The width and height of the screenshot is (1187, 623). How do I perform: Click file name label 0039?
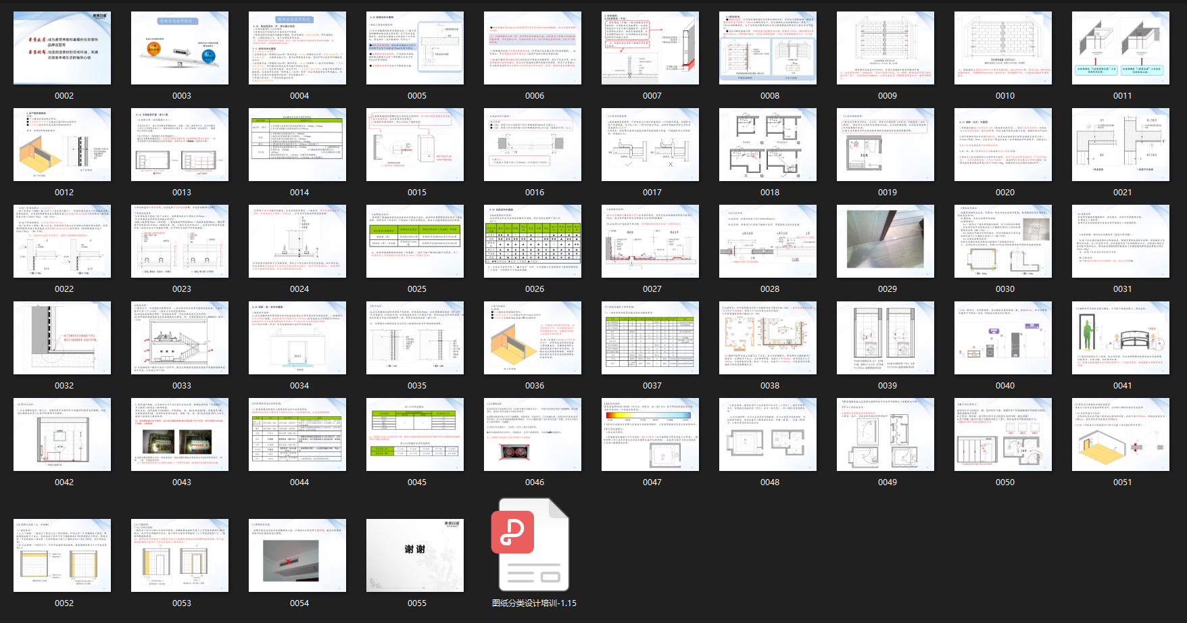pyautogui.click(x=888, y=386)
